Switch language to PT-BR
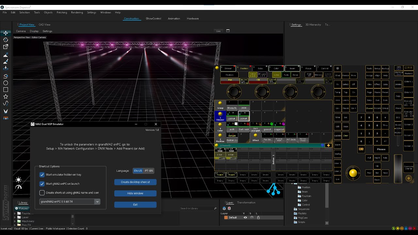Screen dimensions: 418x235 149,171
